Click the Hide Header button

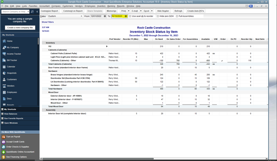(x=163, y=11)
